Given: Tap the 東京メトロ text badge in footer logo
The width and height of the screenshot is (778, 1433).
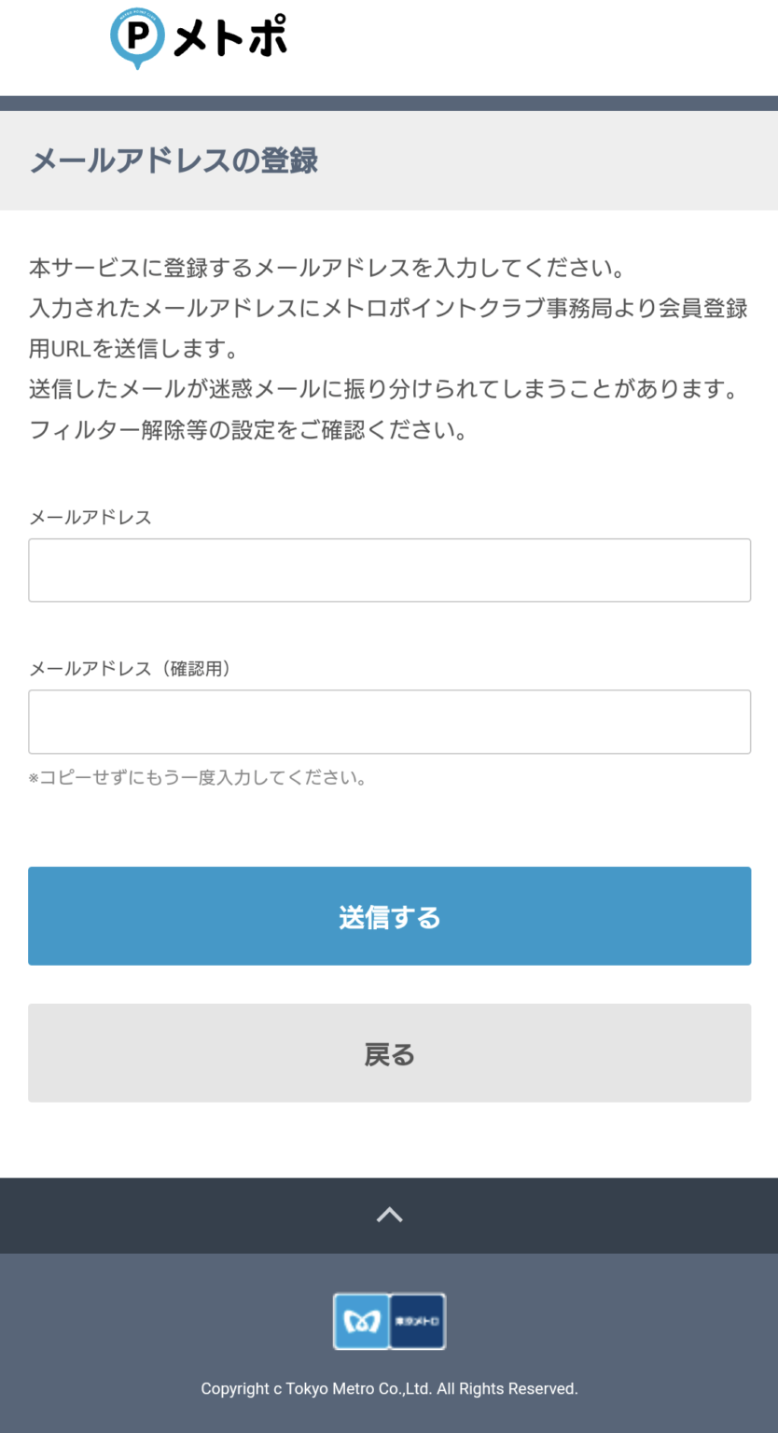Looking at the screenshot, I should coord(416,1321).
